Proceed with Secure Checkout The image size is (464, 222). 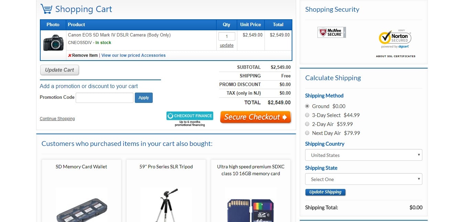click(256, 117)
